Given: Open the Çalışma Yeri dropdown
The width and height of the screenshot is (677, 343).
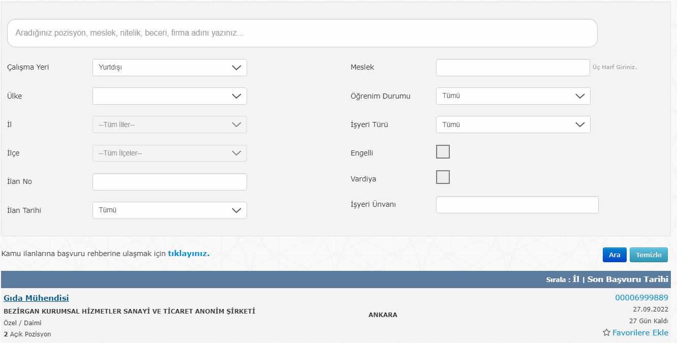Looking at the screenshot, I should tap(169, 68).
